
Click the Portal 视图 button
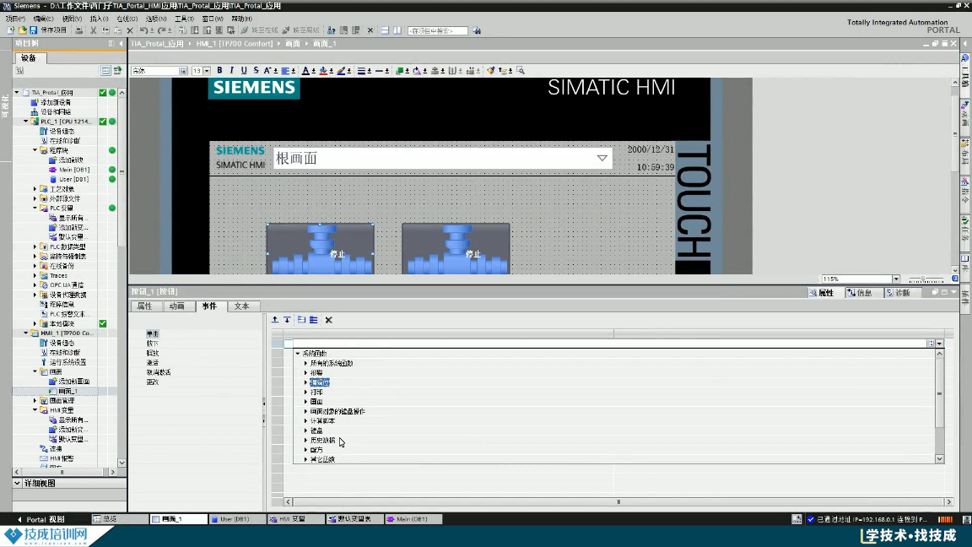click(40, 520)
